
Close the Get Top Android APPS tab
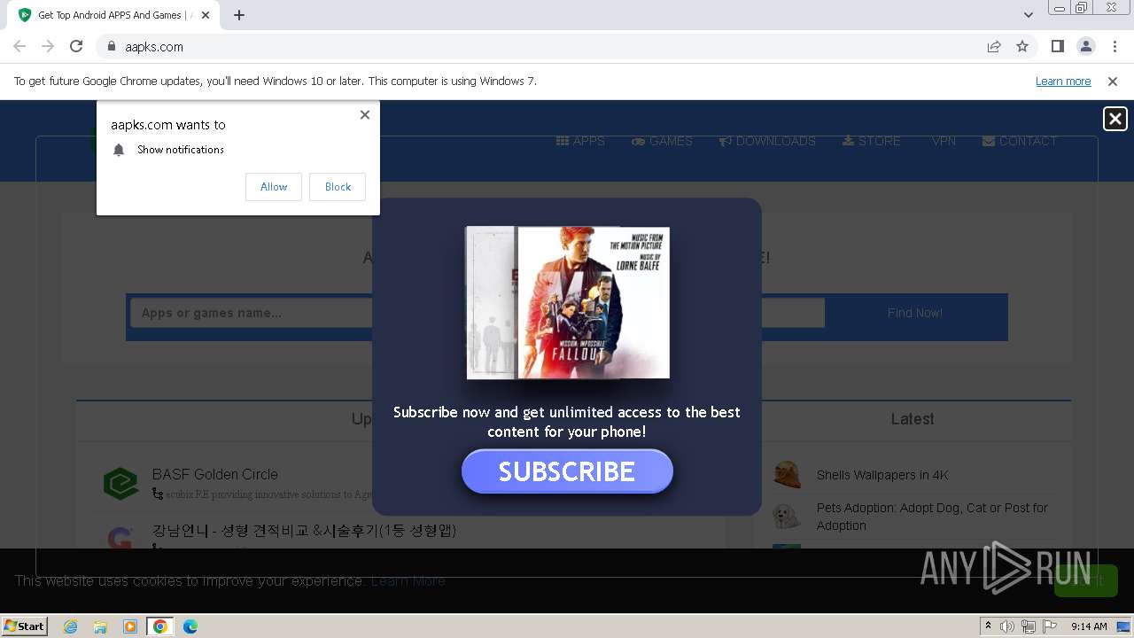(x=206, y=15)
